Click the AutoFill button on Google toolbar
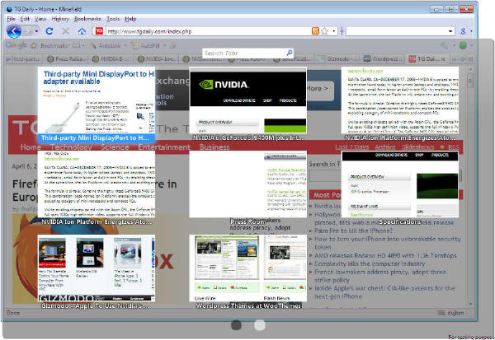 pos(147,46)
